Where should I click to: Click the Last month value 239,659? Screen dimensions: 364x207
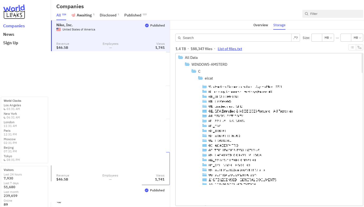11,196
